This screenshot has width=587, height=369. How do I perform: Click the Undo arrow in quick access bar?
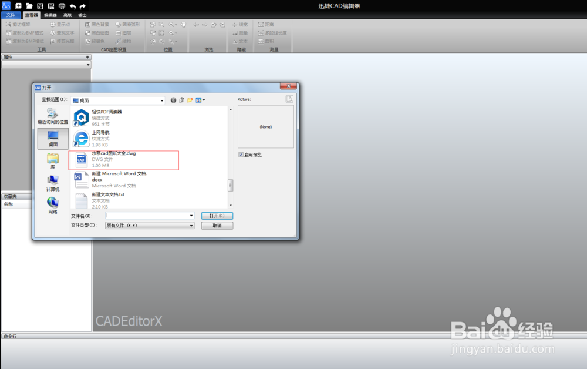pos(73,6)
